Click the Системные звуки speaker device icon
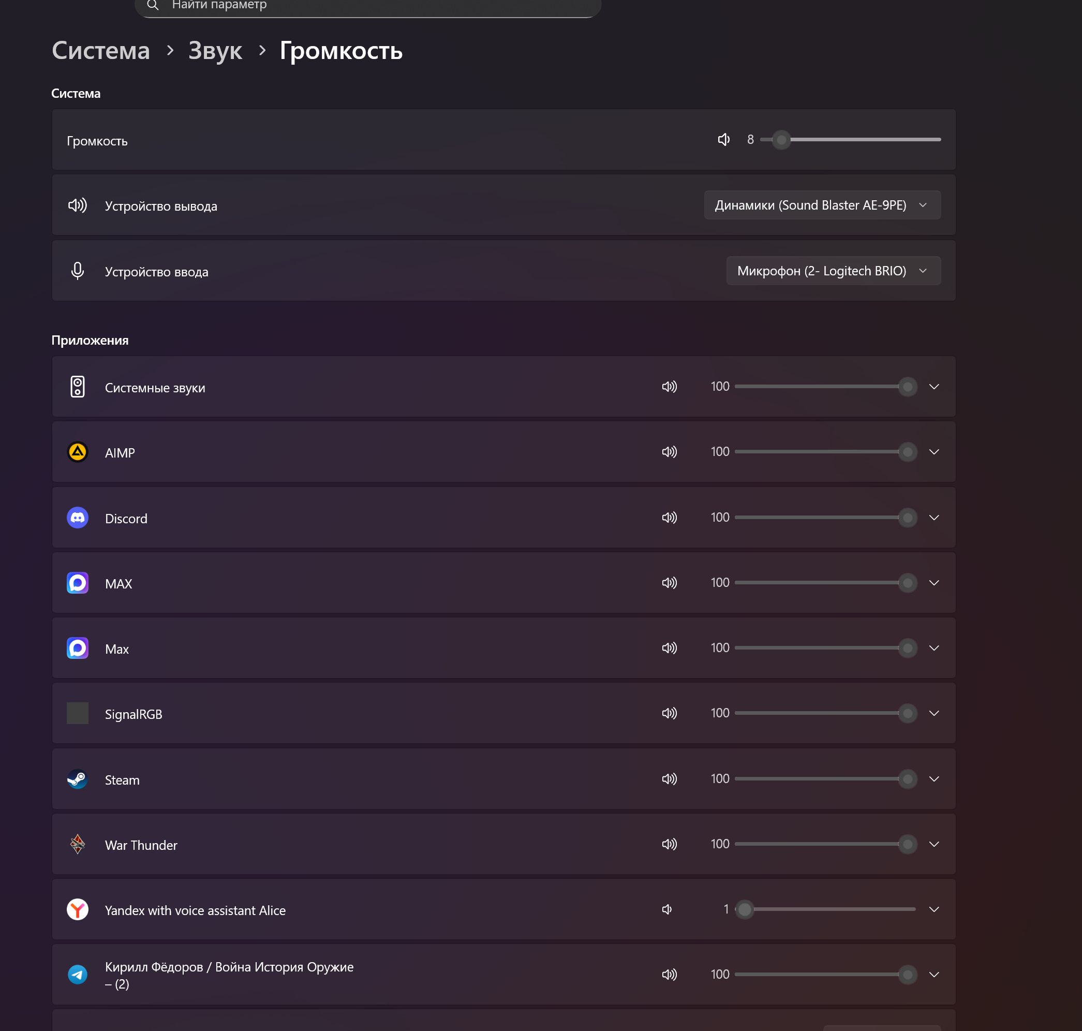 tap(78, 386)
